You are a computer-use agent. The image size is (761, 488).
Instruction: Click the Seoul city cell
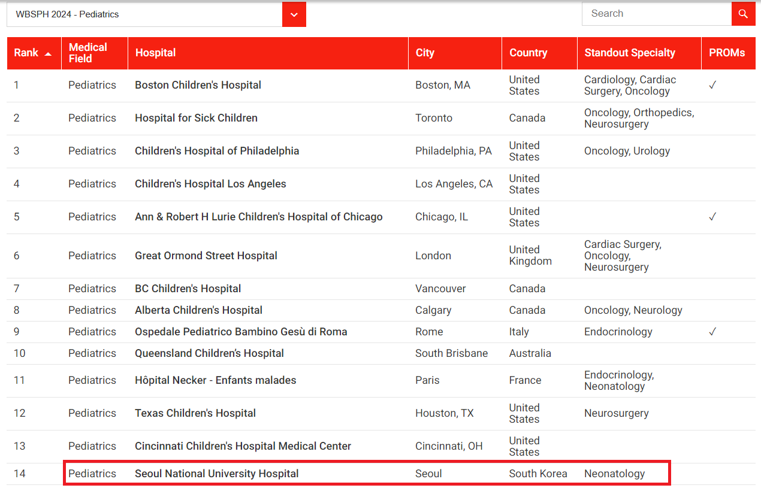tap(428, 474)
